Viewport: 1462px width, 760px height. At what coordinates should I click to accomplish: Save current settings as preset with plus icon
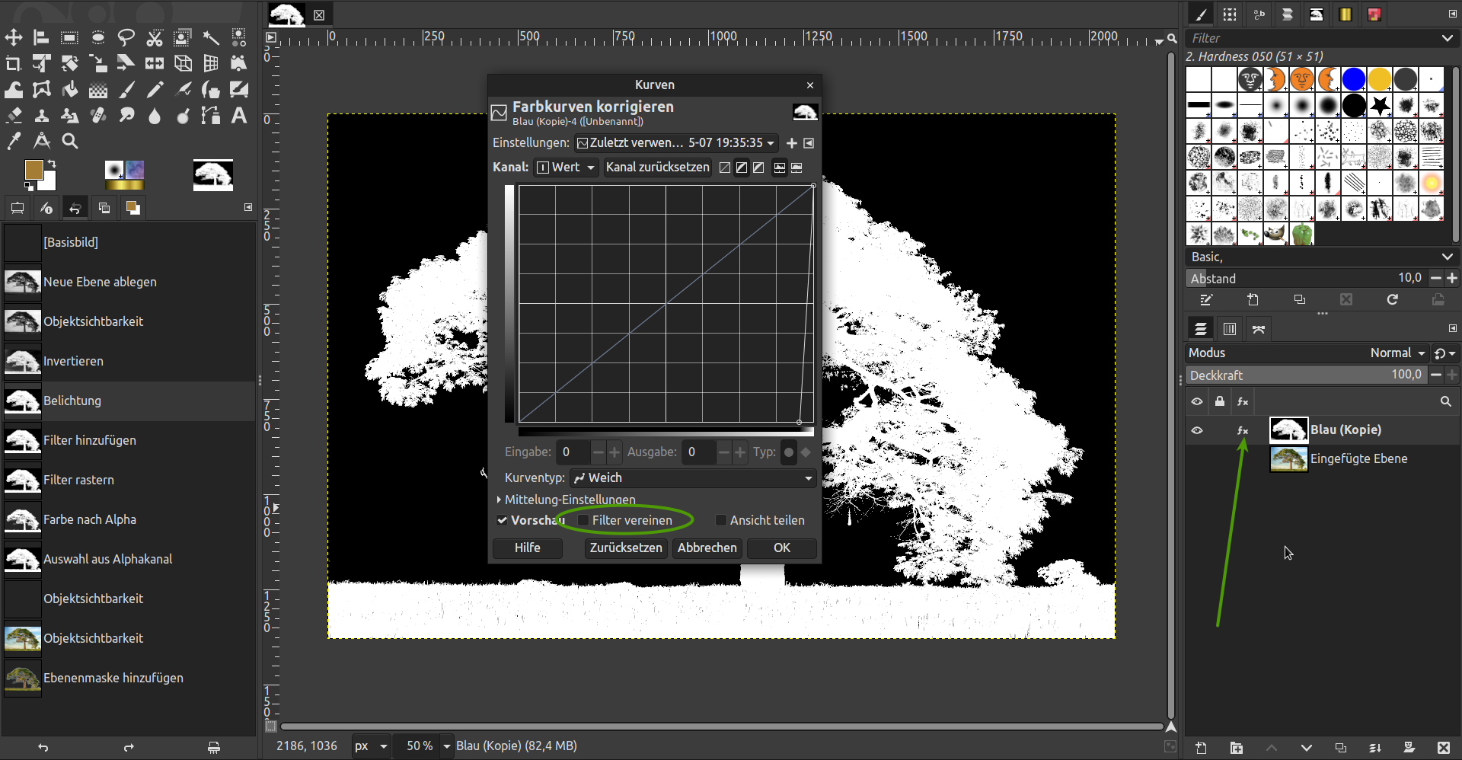click(792, 143)
